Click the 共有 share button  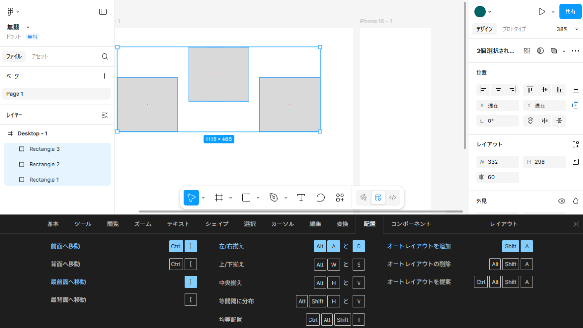coord(570,12)
